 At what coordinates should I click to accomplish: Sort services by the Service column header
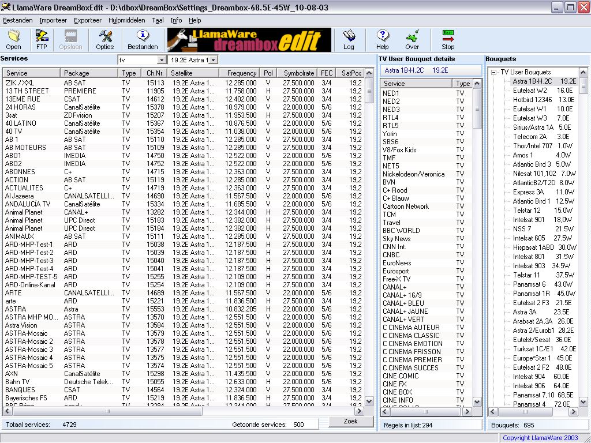coord(31,73)
